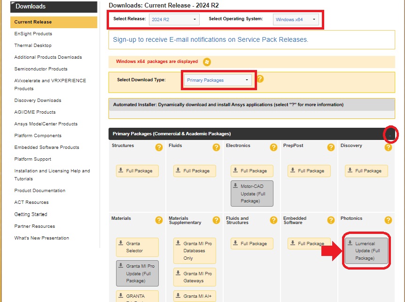Open the Electronics help question mark icon
This screenshot has height=302, width=405.
pos(273,147)
